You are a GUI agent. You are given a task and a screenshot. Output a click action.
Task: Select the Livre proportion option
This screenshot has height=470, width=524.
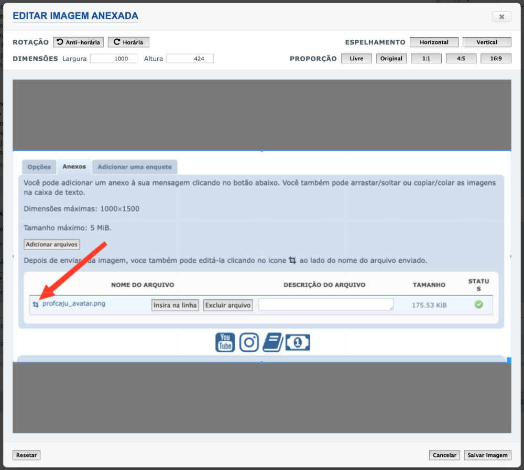coord(356,59)
